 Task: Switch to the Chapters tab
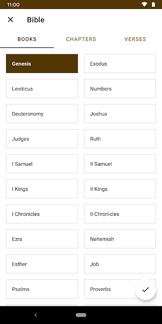point(81,39)
